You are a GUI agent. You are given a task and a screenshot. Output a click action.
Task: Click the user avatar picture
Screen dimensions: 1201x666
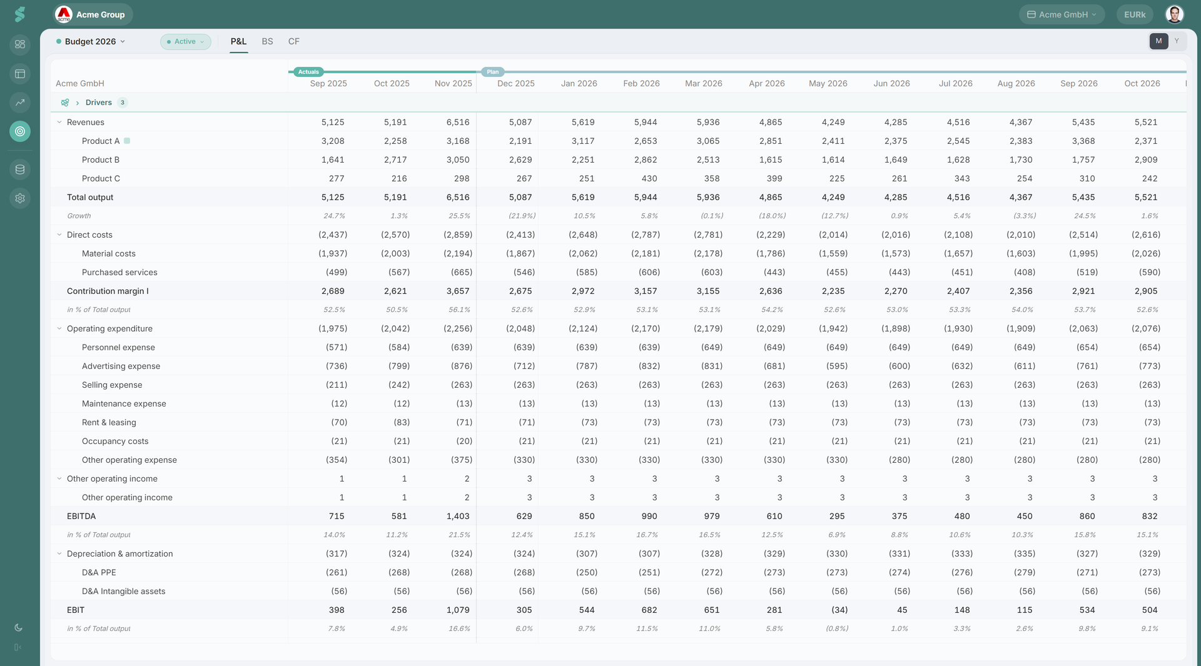pos(1174,14)
